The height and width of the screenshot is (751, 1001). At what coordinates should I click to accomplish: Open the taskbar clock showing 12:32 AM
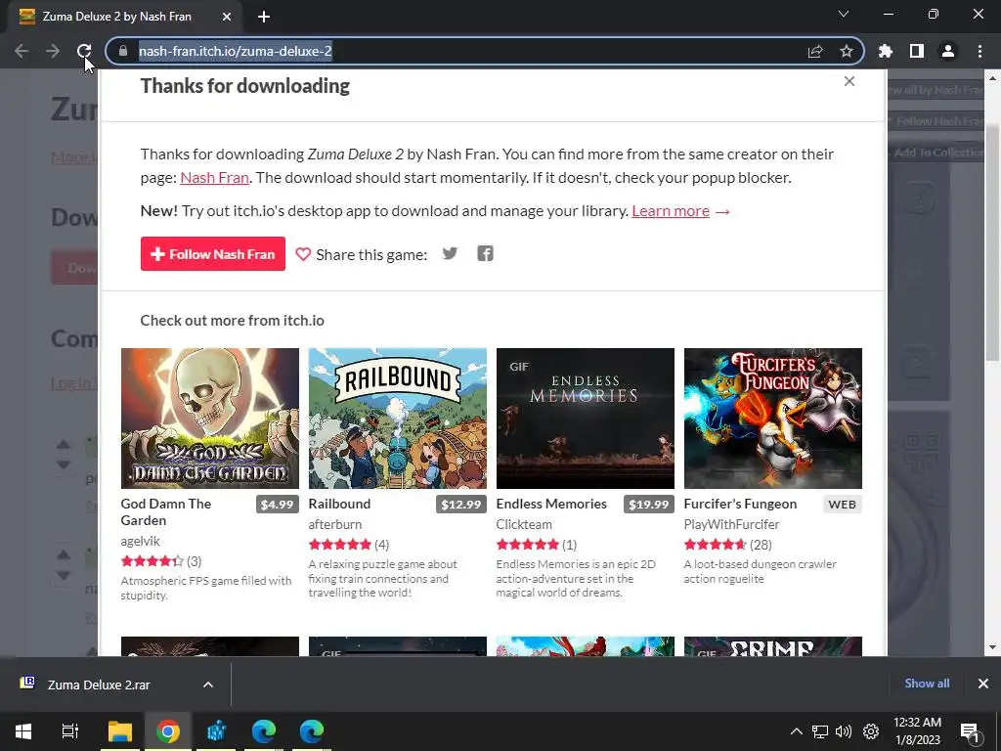coord(917,731)
